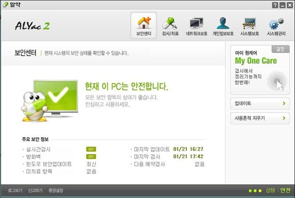This screenshot has height=198, width=295.
Task: Click the 상태 : 안전 status indicator
Action: (278, 190)
